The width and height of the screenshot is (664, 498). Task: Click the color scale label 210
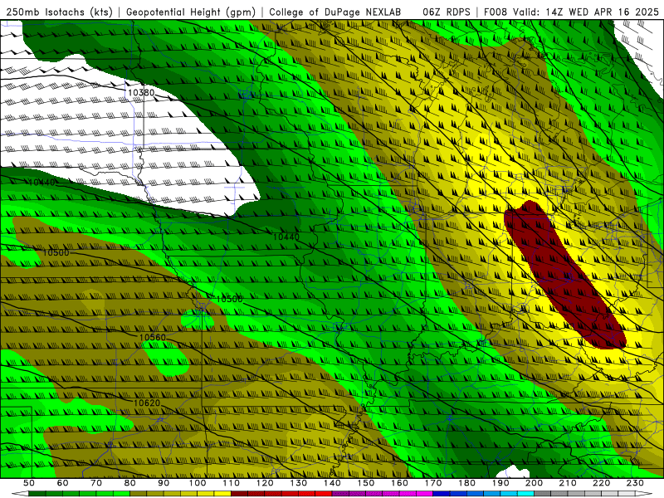click(568, 483)
